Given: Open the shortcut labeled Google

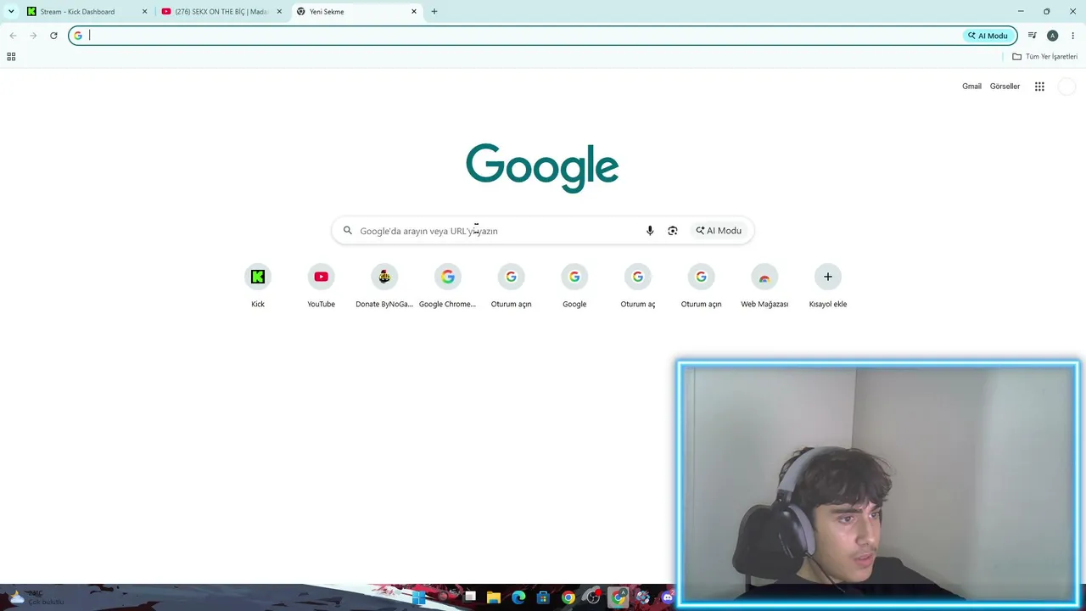Looking at the screenshot, I should coord(574,286).
